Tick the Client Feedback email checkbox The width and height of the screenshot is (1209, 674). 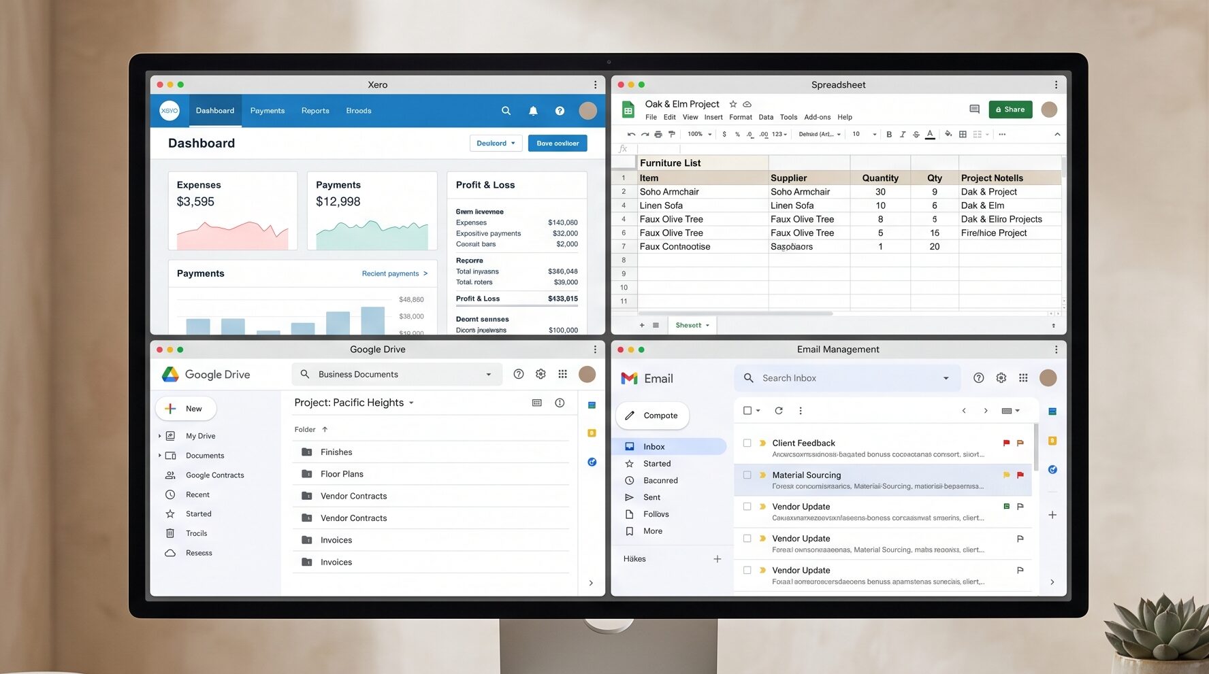pos(747,443)
